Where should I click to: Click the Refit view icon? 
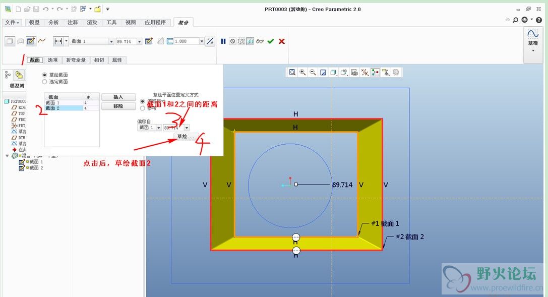pyautogui.click(x=292, y=72)
